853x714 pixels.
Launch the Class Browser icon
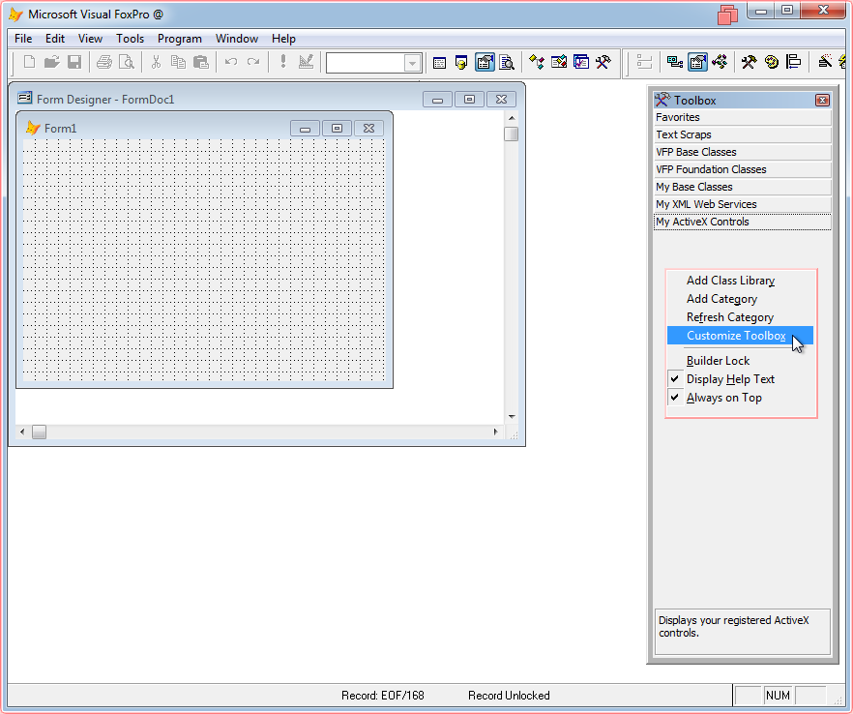[x=537, y=63]
